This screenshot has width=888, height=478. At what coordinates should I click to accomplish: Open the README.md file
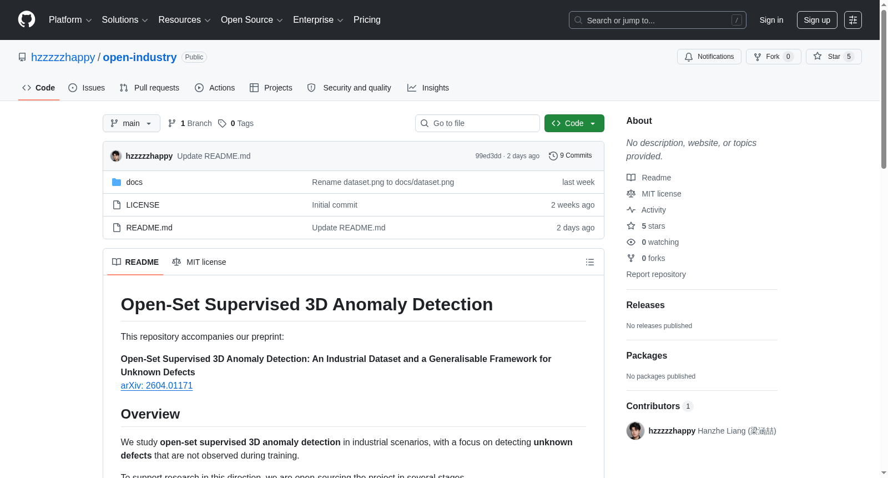(x=149, y=228)
